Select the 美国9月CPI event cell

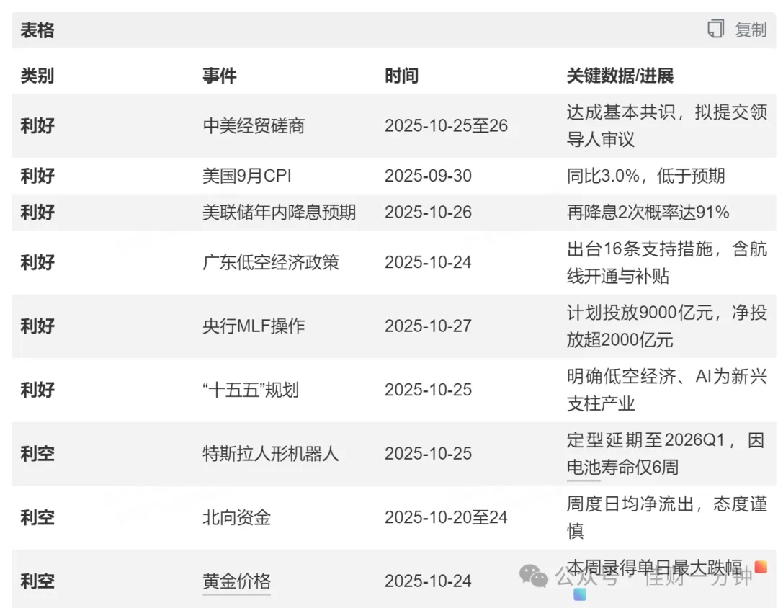(246, 176)
